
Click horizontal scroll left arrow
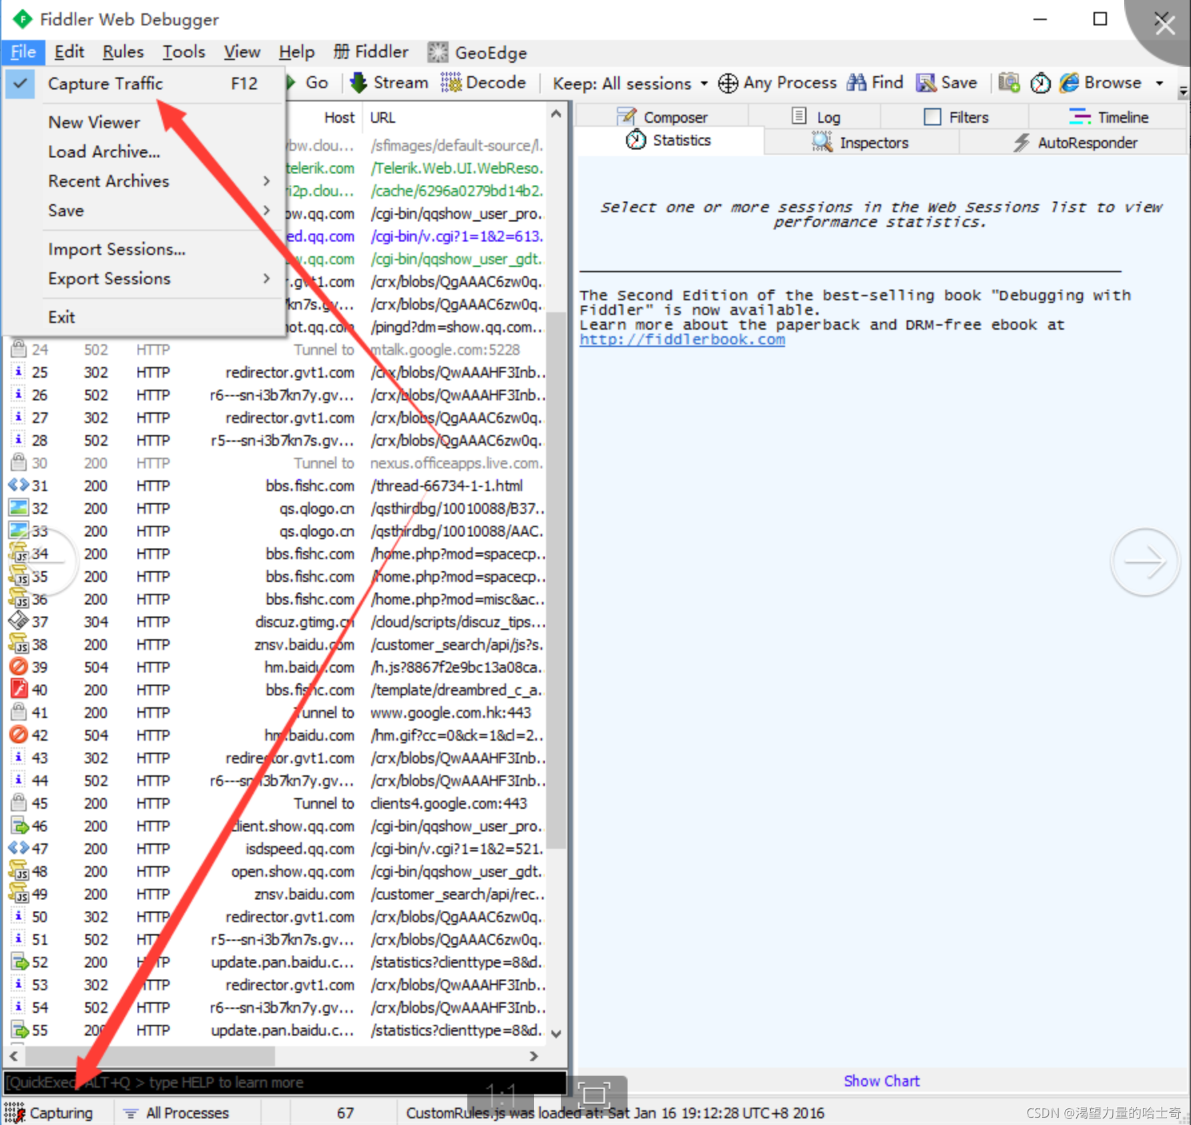(13, 1056)
